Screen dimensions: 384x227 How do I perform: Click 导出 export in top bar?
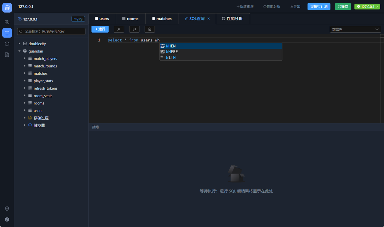point(295,7)
